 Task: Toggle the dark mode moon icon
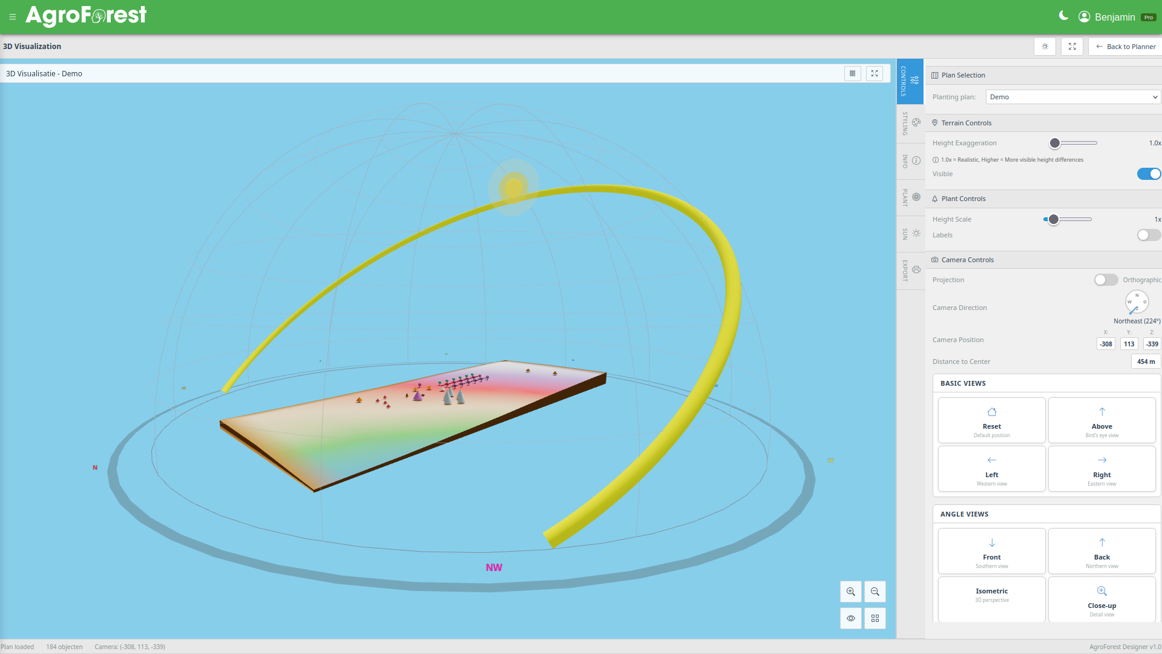pos(1063,16)
